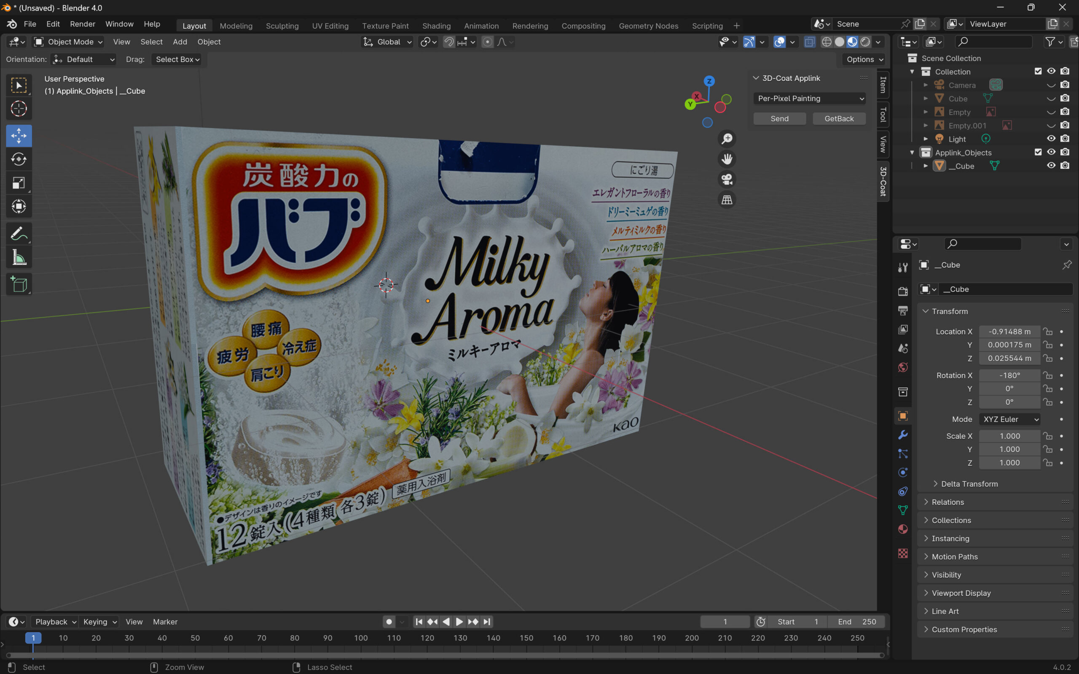Choose the Add Cube tool
This screenshot has width=1079, height=674.
tap(19, 284)
